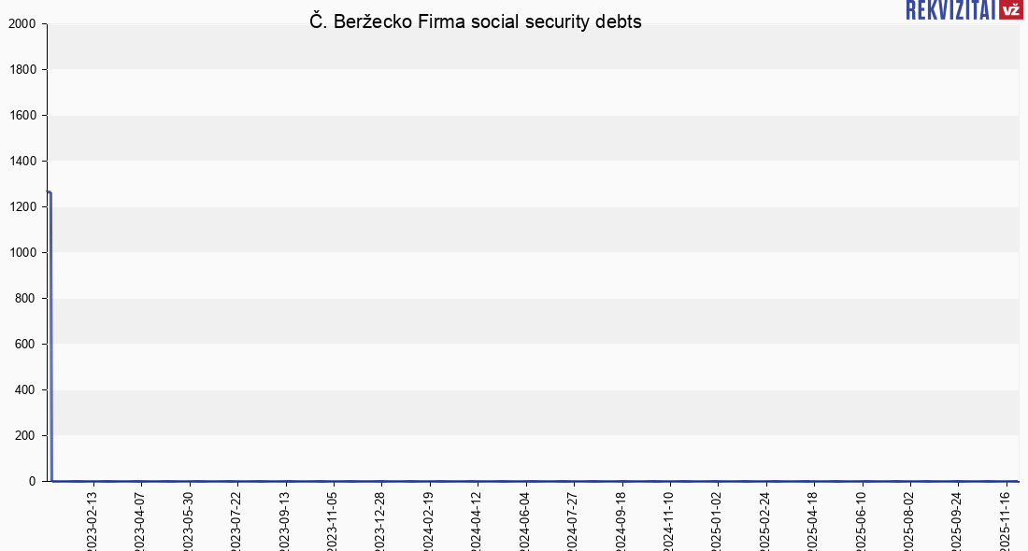Select the 1200 y-axis label
The image size is (1028, 551).
click(21, 207)
